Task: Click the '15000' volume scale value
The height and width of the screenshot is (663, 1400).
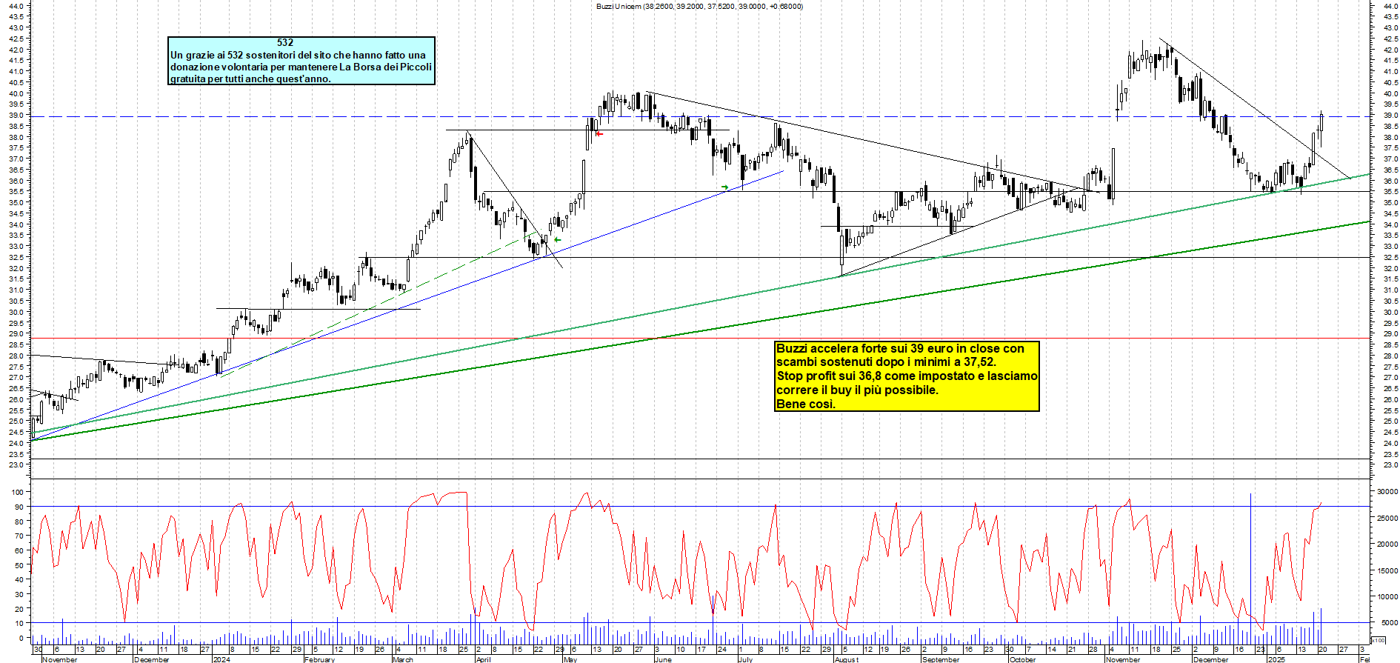Action: [x=1387, y=570]
